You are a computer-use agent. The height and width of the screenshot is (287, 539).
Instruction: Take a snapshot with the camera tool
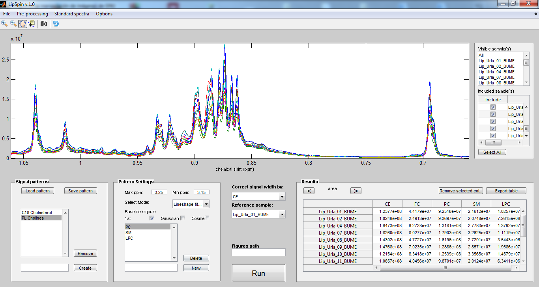(x=43, y=24)
